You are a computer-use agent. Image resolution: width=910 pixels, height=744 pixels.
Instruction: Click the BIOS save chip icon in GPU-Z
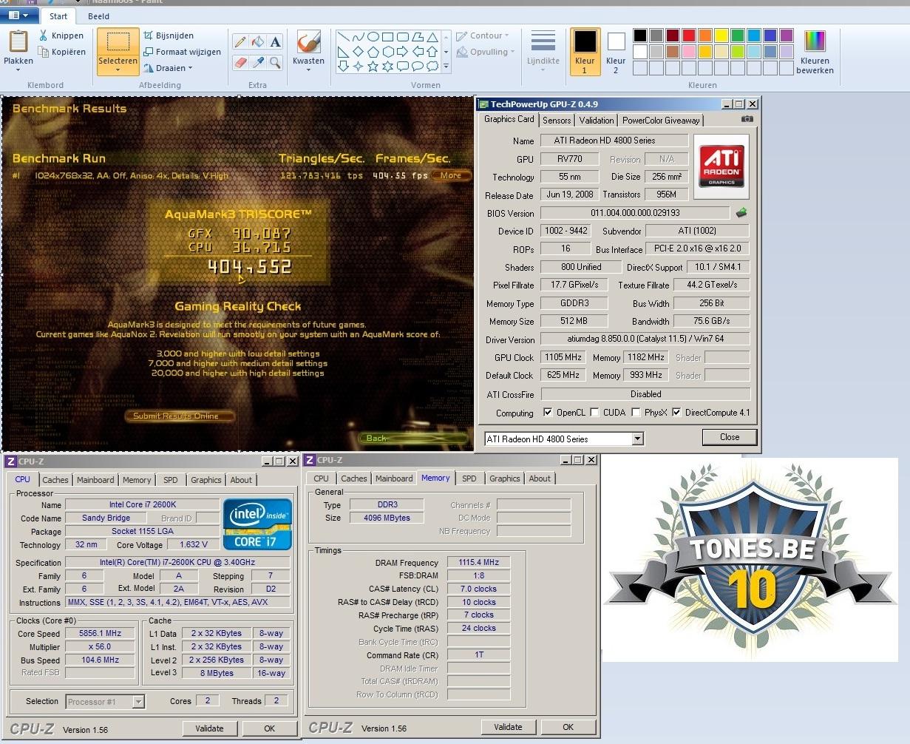pos(741,213)
